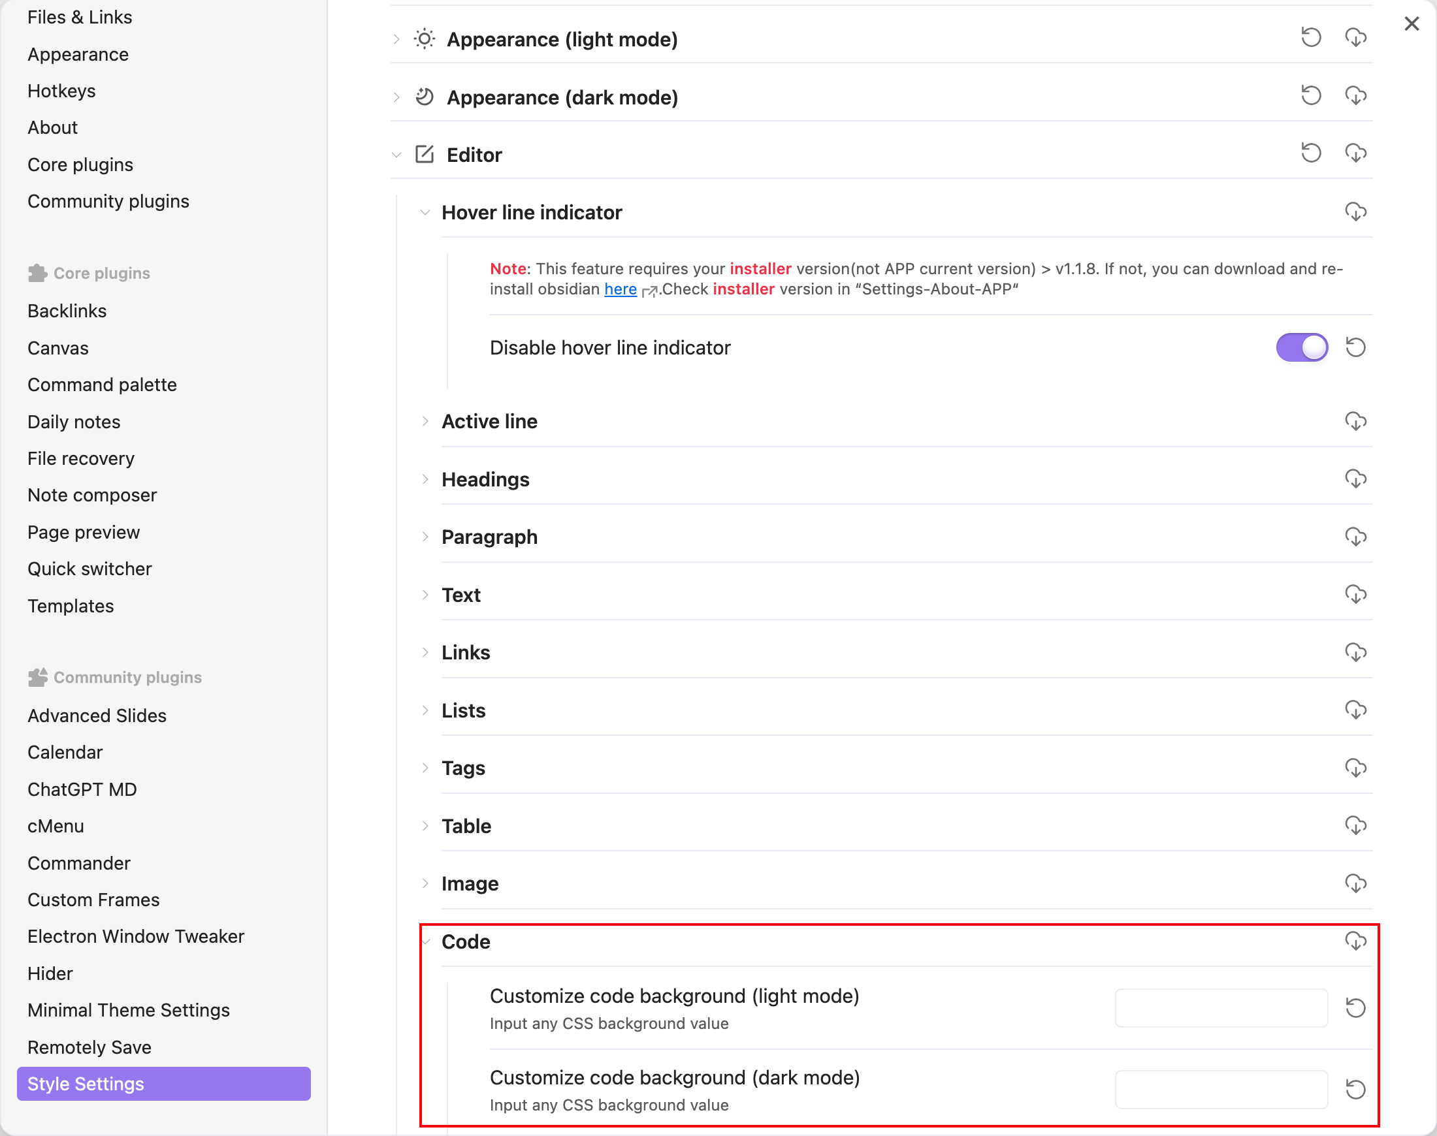This screenshot has height=1136, width=1437.
Task: Click the reset icon next to Disable hover line indicator
Action: pyautogui.click(x=1356, y=347)
